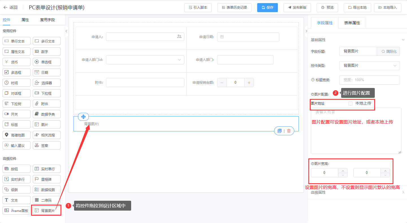Increase the 申请报销金额 with plus button
Viewport: 407px width, 223px height.
[249, 83]
